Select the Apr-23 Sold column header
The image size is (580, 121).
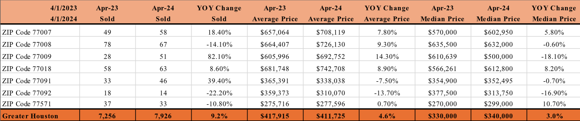[107, 13]
